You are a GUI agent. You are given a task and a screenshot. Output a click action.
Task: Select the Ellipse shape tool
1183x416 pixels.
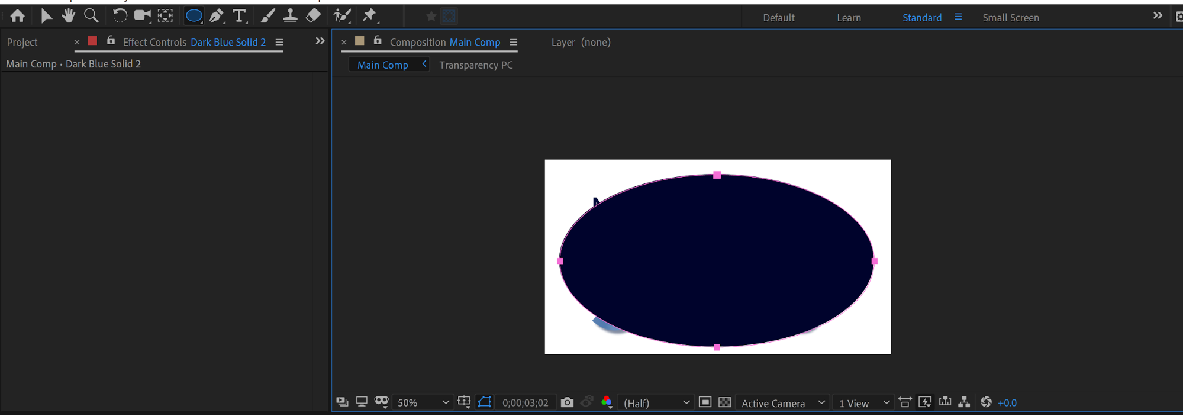point(194,16)
